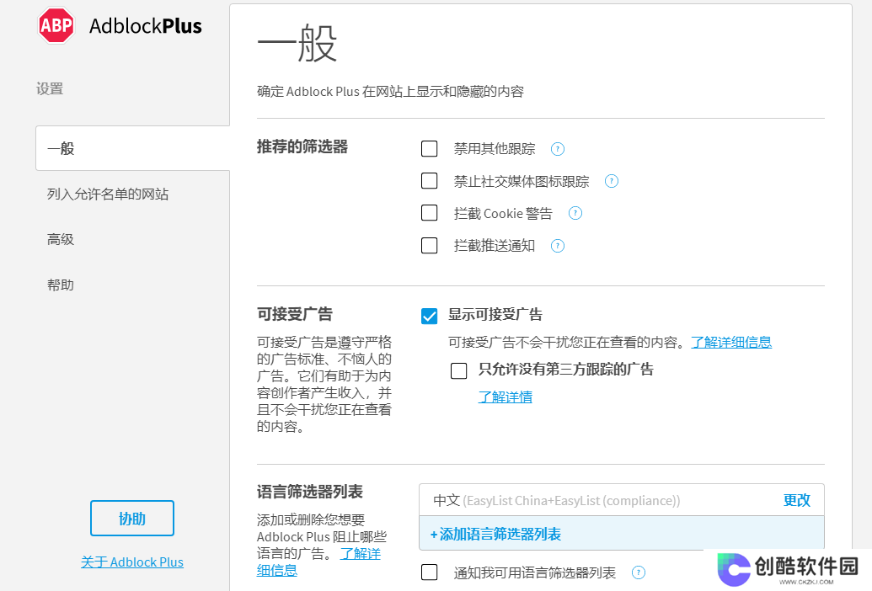The height and width of the screenshot is (591, 872).
Task: Open help icon next to 禁止社交媒体图标跟踪
Action: (611, 181)
